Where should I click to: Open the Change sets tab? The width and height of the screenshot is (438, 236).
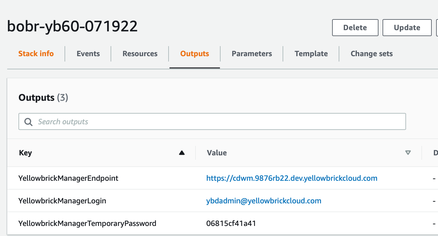click(372, 54)
